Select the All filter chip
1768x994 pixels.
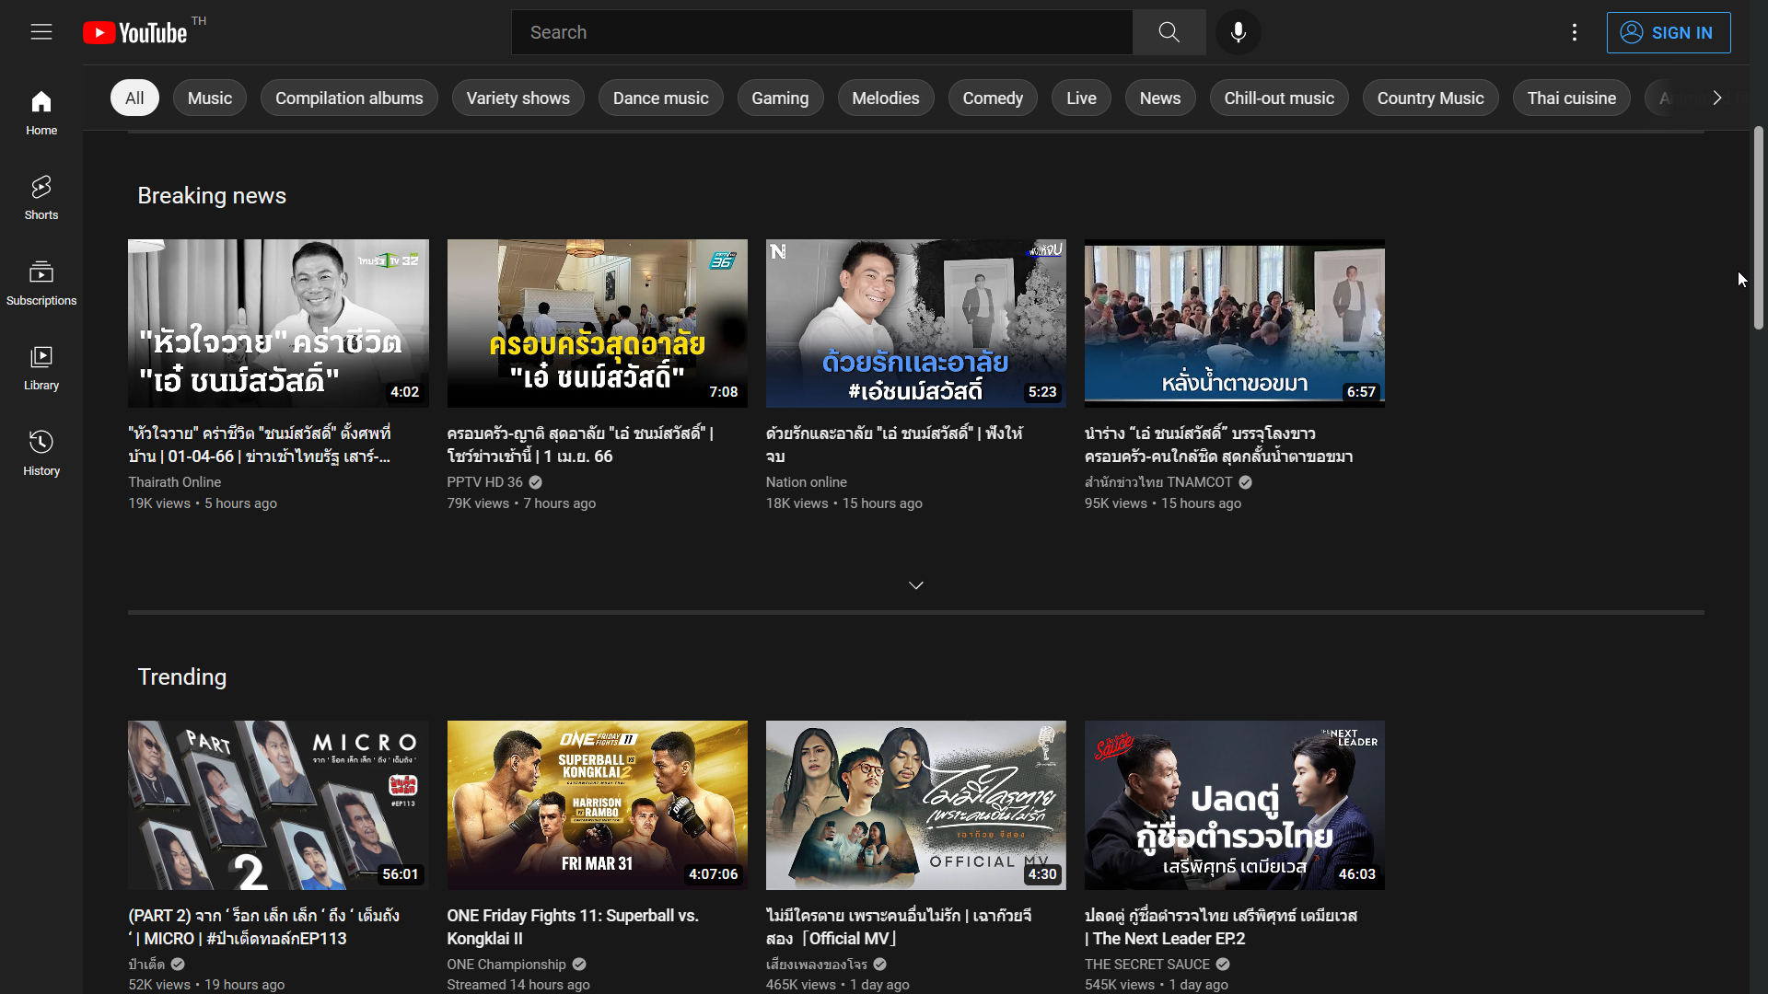[134, 98]
